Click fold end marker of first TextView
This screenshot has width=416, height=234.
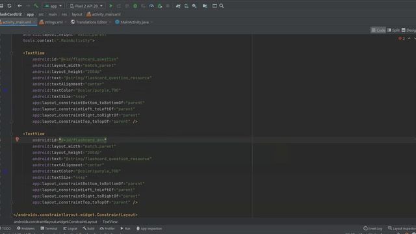point(12,122)
